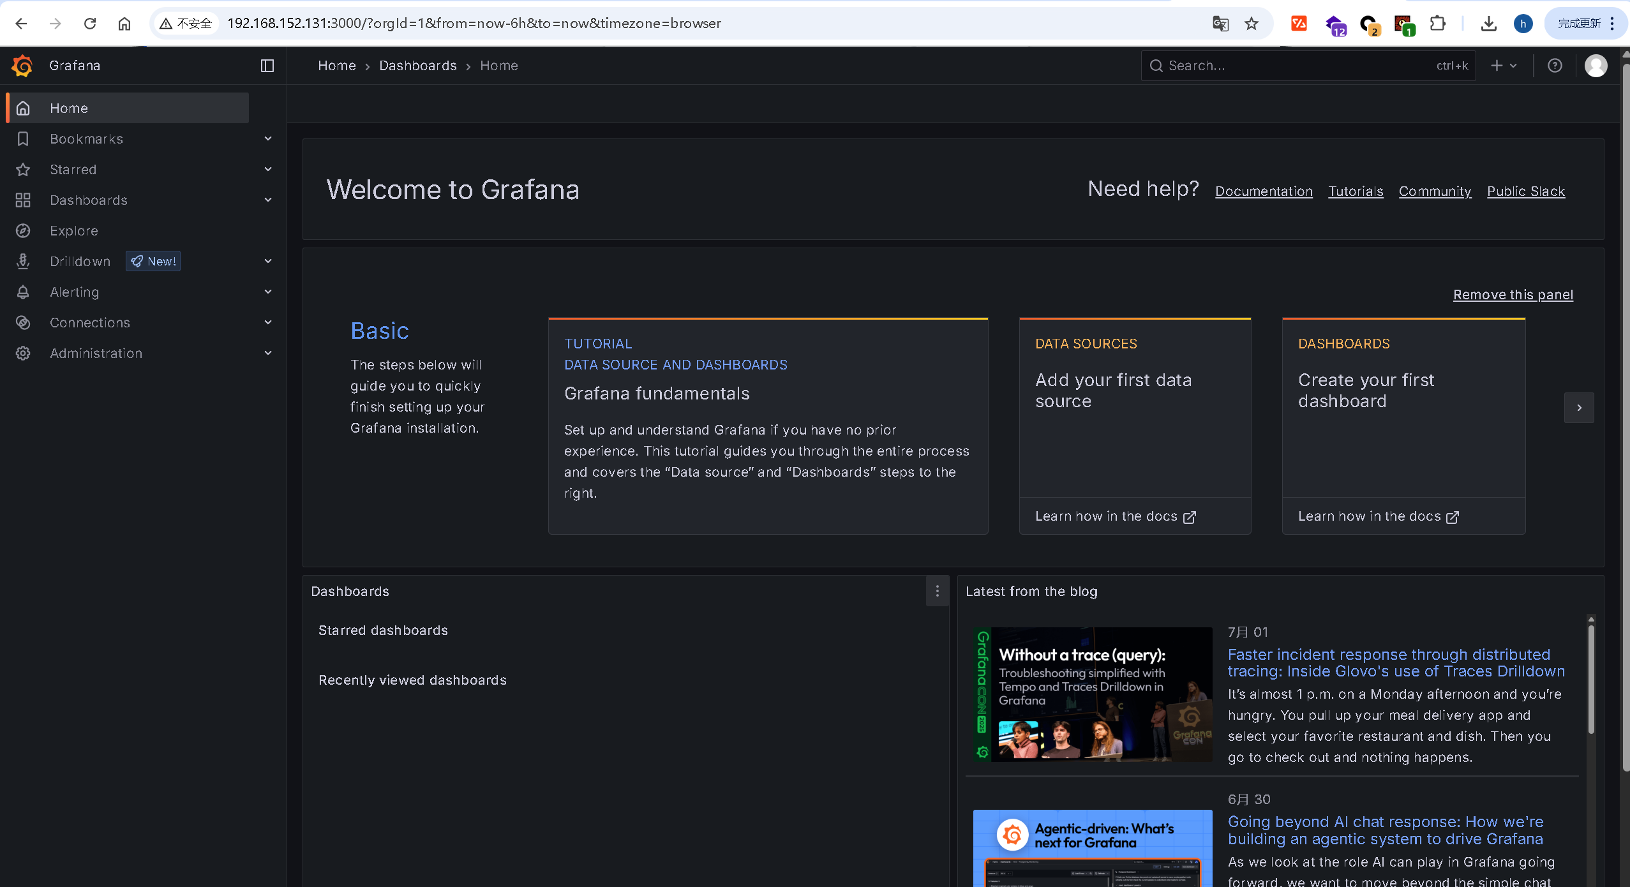The image size is (1630, 887).
Task: Click the go forward browser arrow
Action: (56, 24)
